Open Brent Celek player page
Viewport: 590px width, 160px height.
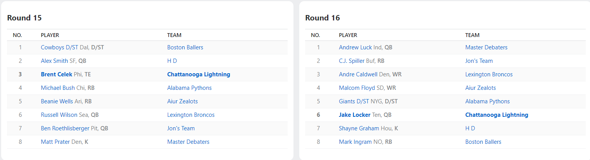point(57,74)
